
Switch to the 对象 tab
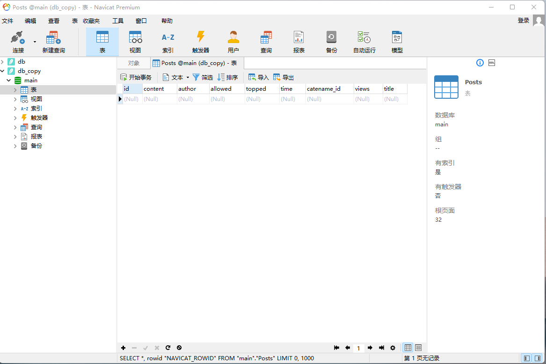(x=134, y=63)
